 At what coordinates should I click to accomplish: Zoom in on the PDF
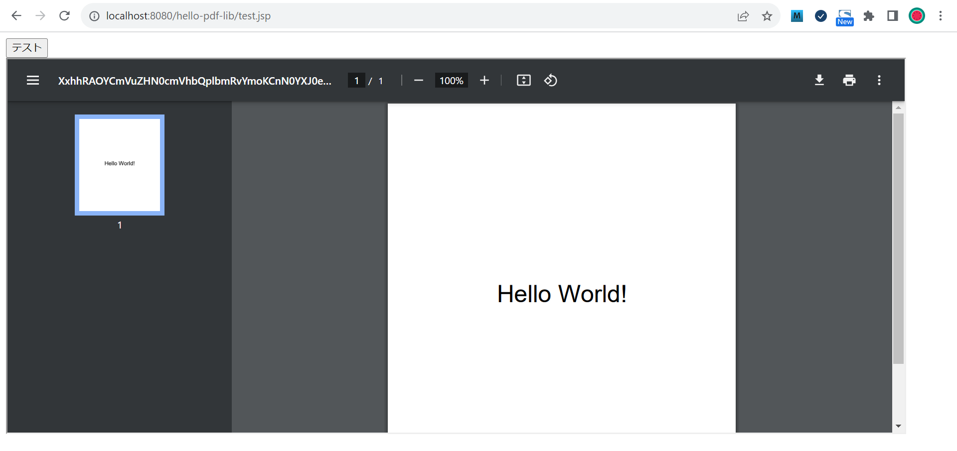(484, 80)
